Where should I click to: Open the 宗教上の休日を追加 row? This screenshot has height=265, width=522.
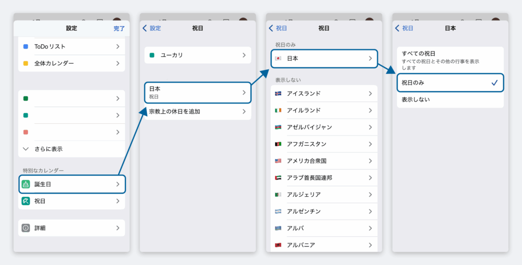click(197, 111)
